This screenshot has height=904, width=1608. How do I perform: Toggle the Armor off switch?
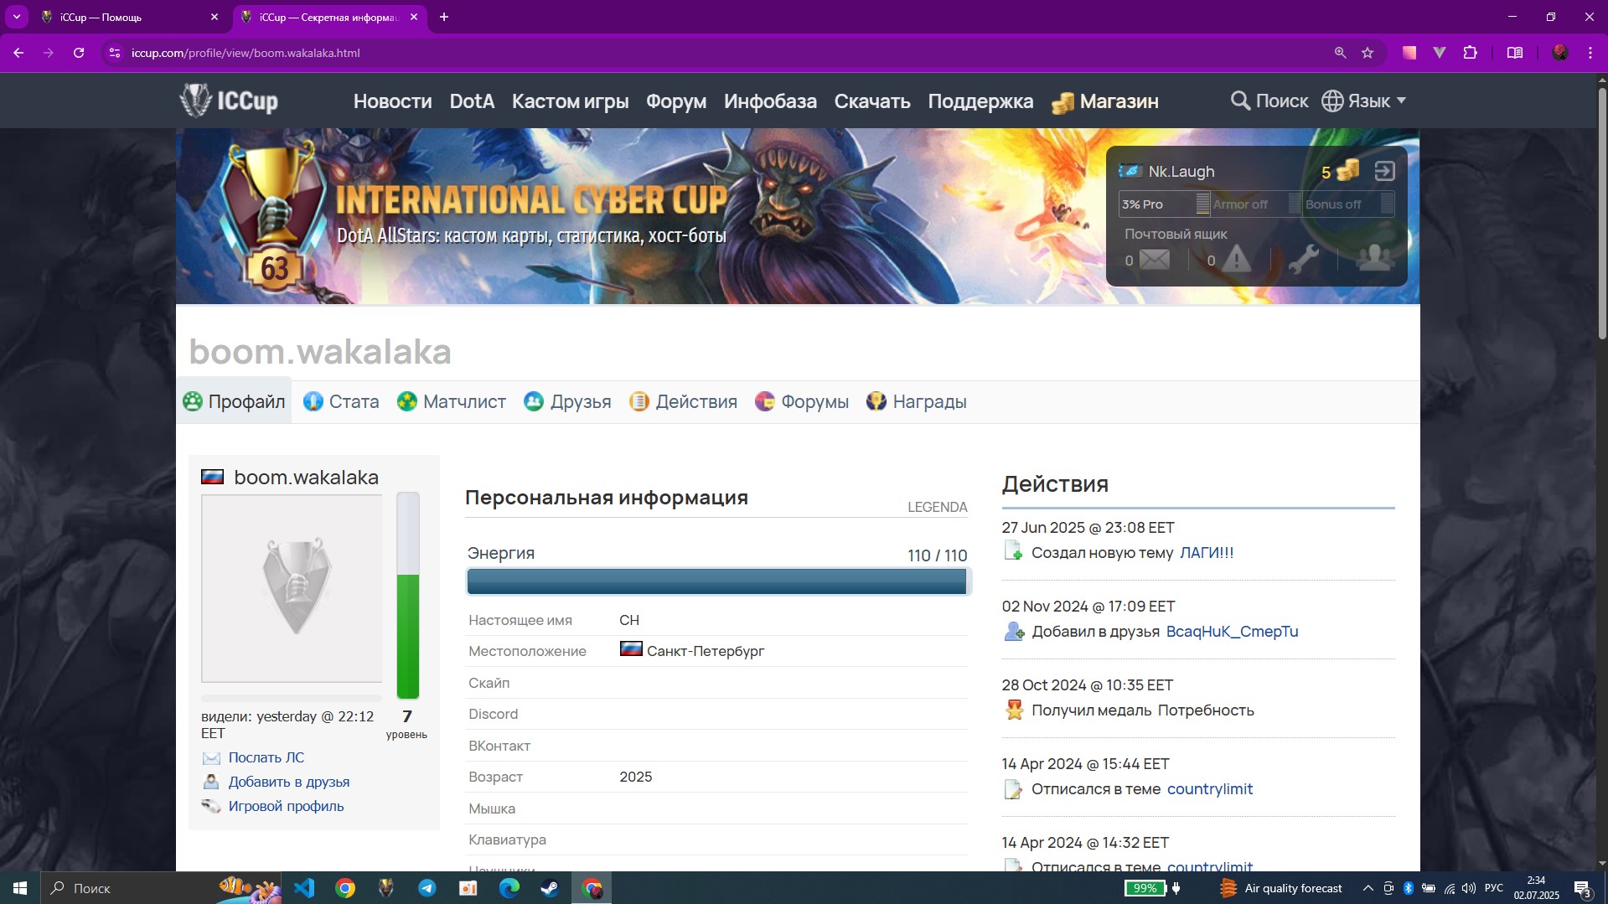[1256, 204]
